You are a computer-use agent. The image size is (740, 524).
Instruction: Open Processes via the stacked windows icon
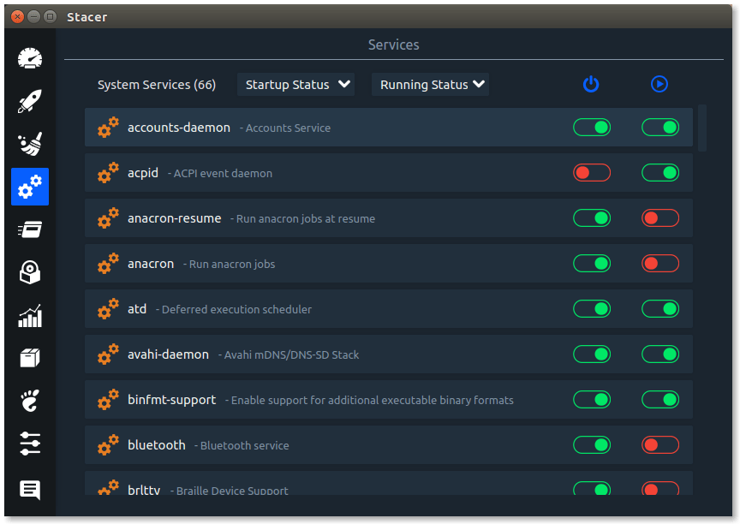(30, 229)
